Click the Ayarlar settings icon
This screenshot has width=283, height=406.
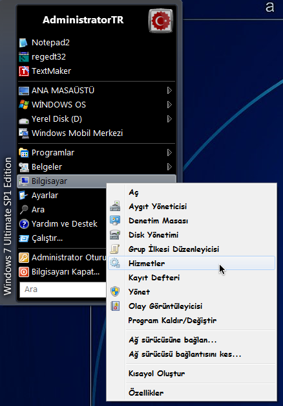click(24, 196)
